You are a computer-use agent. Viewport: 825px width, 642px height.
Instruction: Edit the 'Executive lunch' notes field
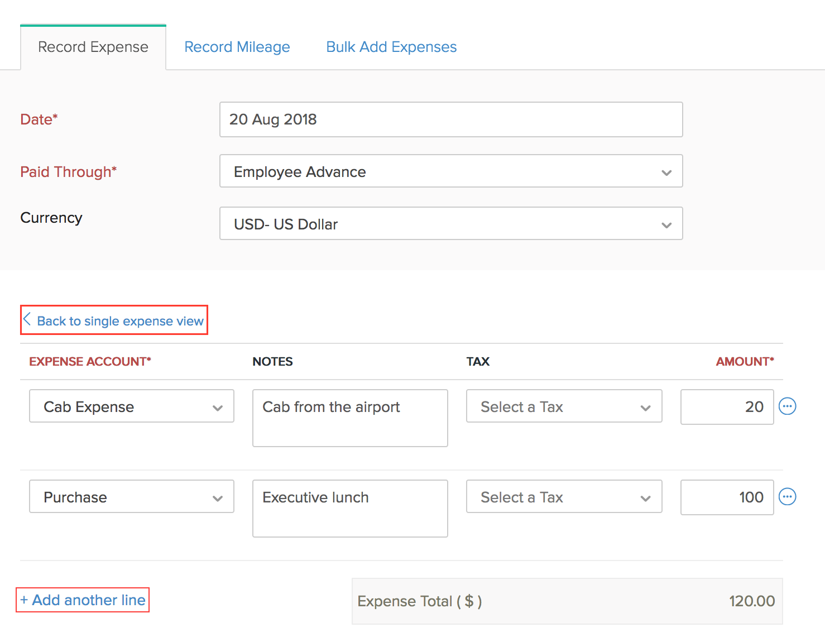(x=350, y=509)
